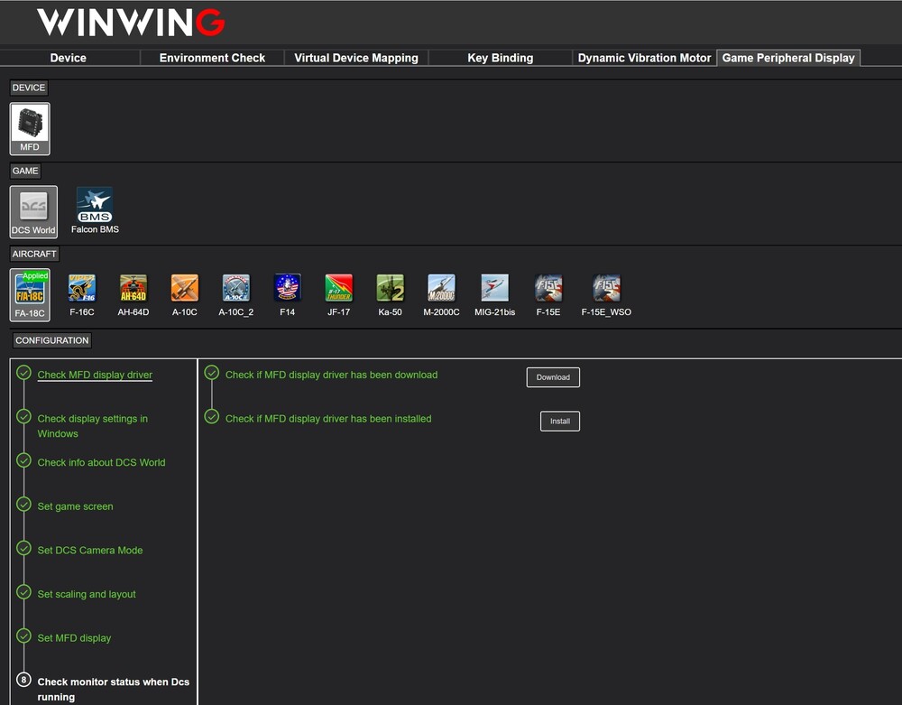902x705 pixels.
Task: Switch to Environment Check tab
Action: (x=212, y=58)
